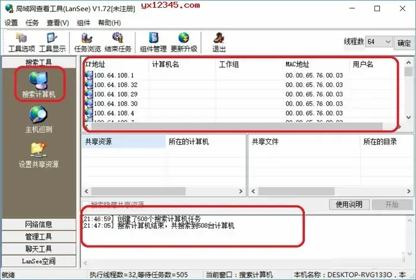Click log line 共搜索到508台计算机
Image resolution: width=416 pixels, height=280 pixels.
click(x=159, y=225)
